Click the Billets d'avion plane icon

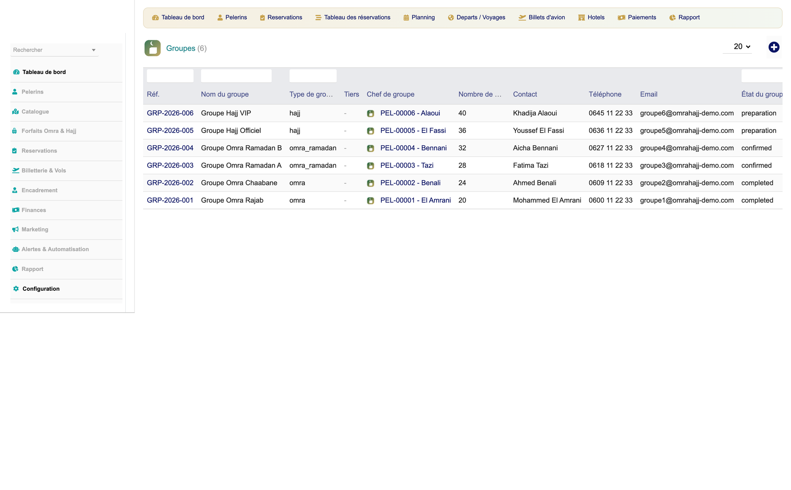tap(522, 17)
